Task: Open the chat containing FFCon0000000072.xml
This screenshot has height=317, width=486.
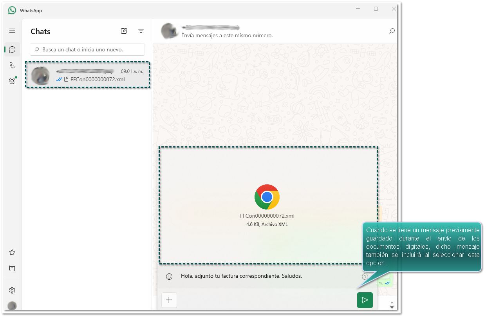Action: point(87,75)
